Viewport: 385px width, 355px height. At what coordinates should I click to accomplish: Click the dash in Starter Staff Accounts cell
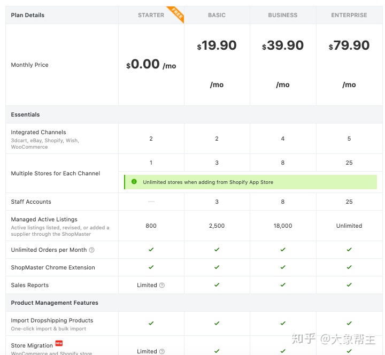pos(151,202)
